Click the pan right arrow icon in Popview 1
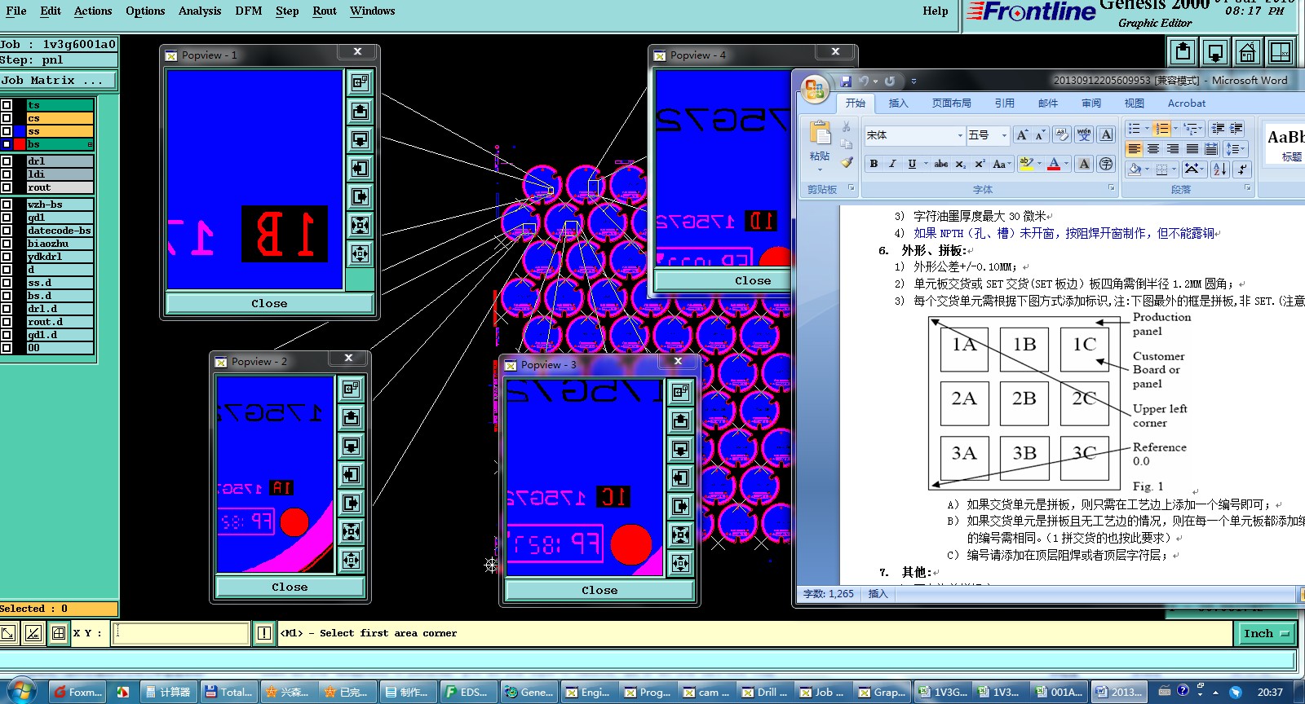This screenshot has width=1305, height=704. click(x=360, y=196)
